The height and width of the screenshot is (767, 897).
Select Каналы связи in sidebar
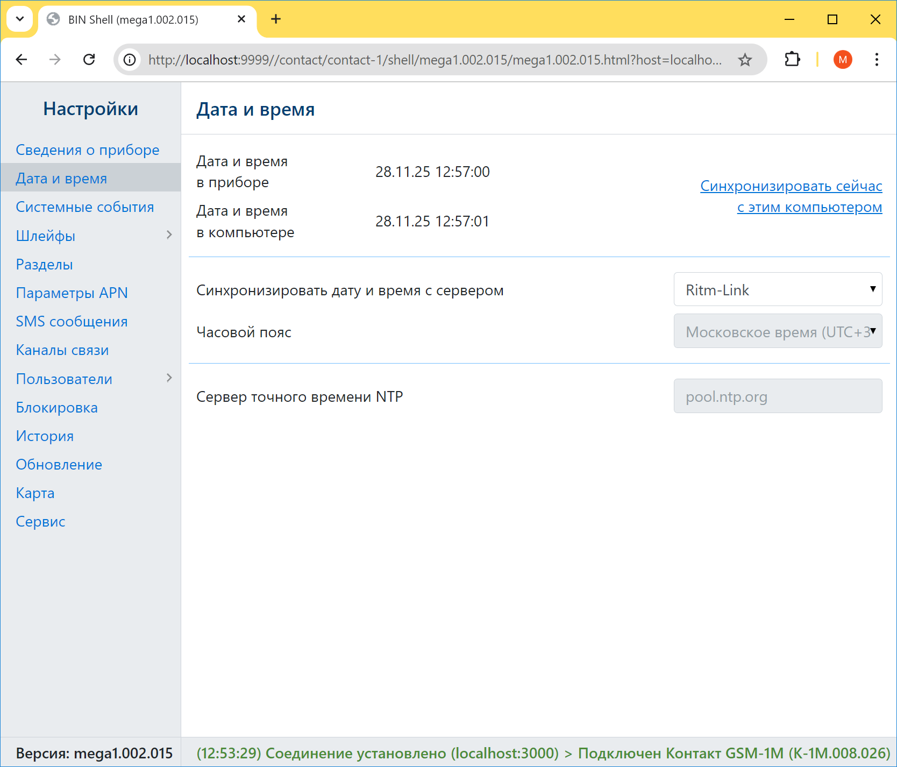point(62,350)
